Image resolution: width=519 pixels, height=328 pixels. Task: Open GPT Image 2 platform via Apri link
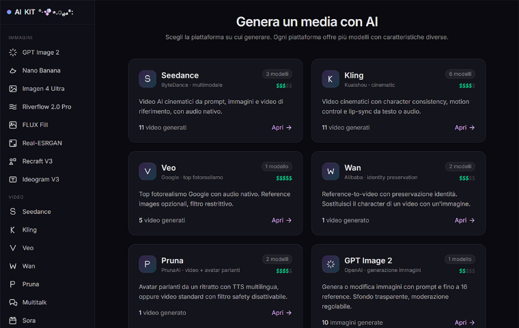pos(465,323)
